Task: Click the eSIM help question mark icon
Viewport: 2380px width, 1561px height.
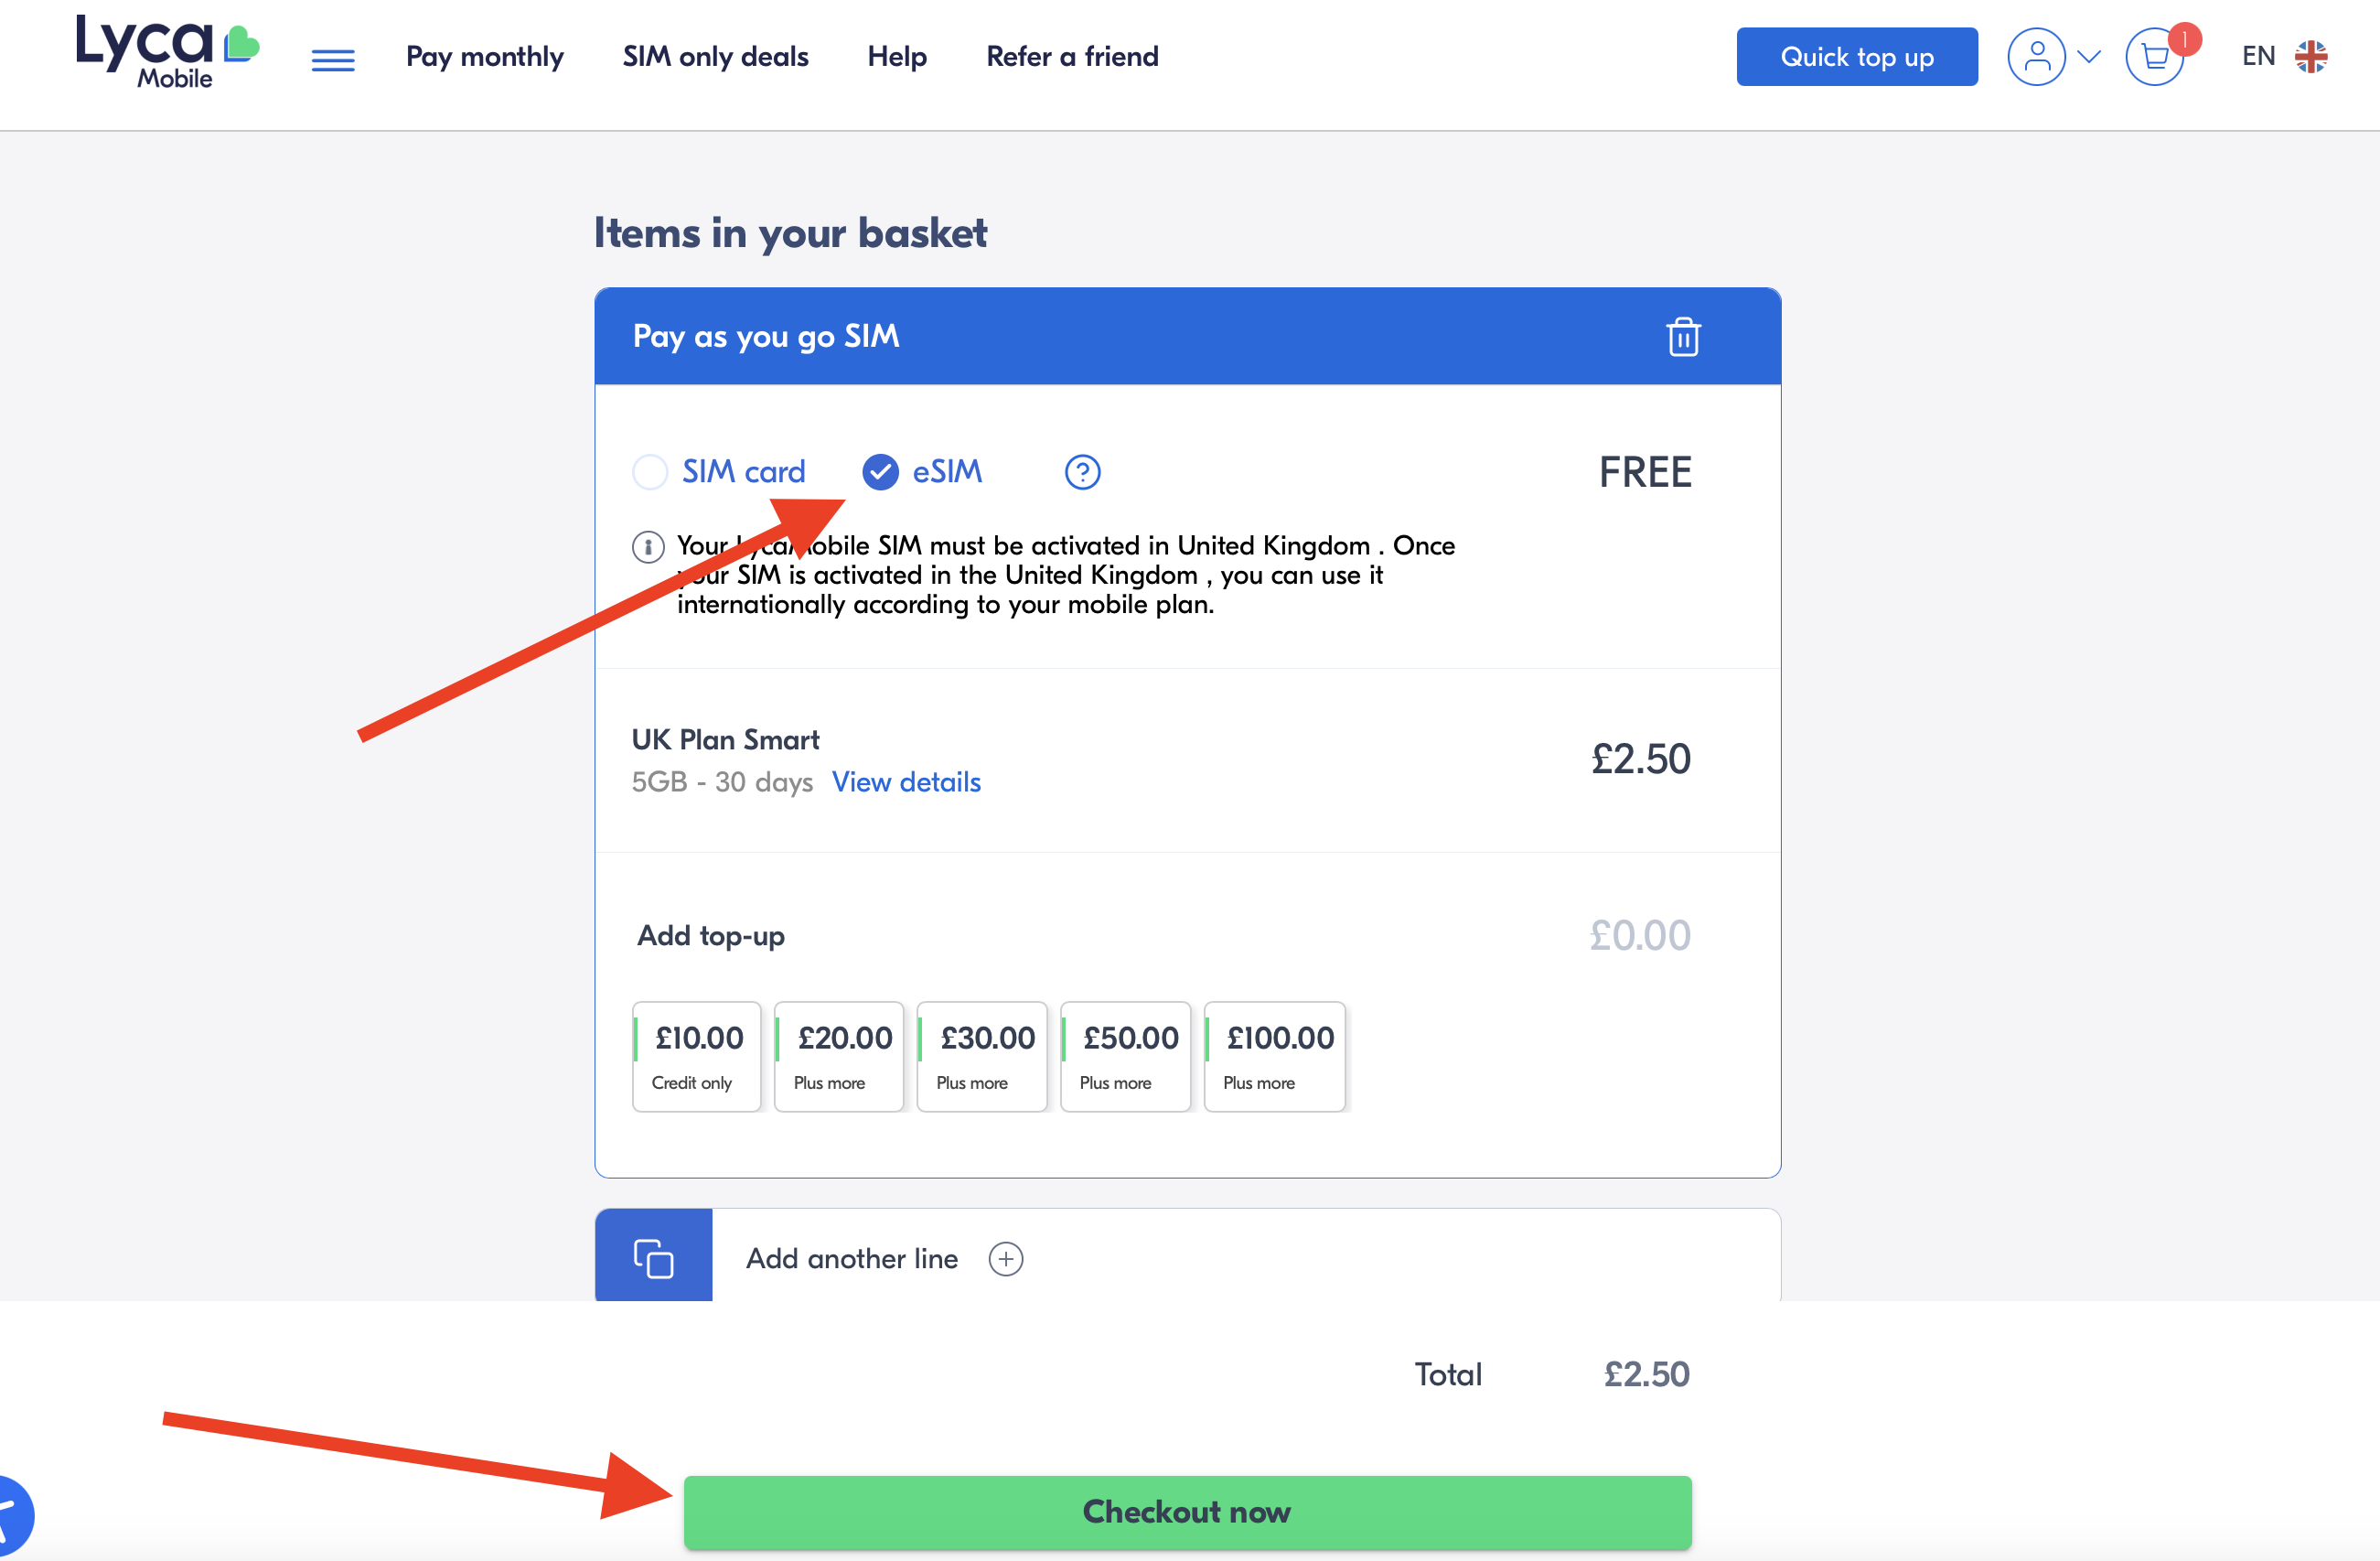Action: coord(1082,472)
